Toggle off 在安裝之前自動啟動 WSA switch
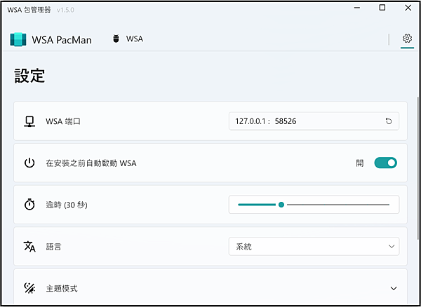 point(385,163)
